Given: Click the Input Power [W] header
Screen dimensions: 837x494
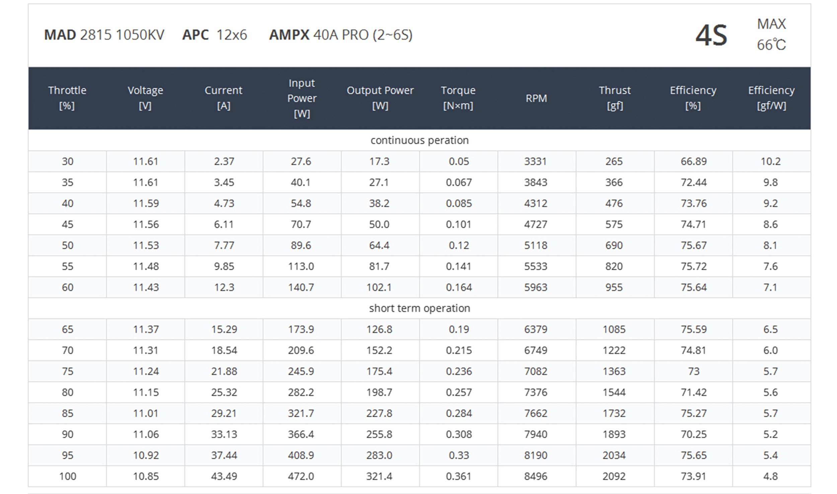Looking at the screenshot, I should pyautogui.click(x=302, y=98).
